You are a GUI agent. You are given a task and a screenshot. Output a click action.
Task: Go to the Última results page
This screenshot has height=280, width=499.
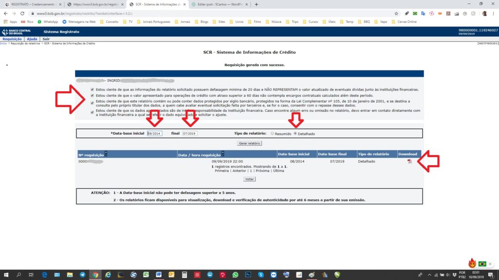[278, 171]
